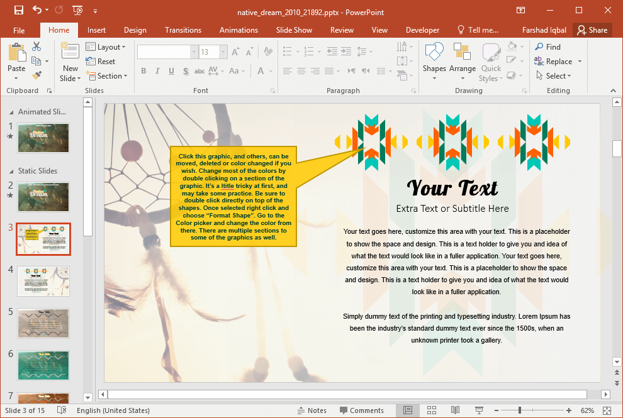This screenshot has height=418, width=623.
Task: Switch to Slide Sorter view
Action: tap(432, 410)
